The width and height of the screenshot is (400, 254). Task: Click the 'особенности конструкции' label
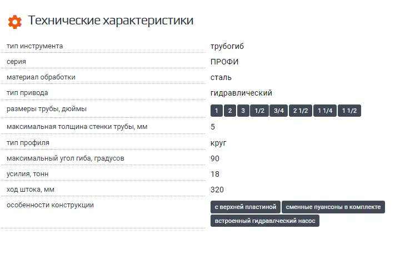pos(50,206)
